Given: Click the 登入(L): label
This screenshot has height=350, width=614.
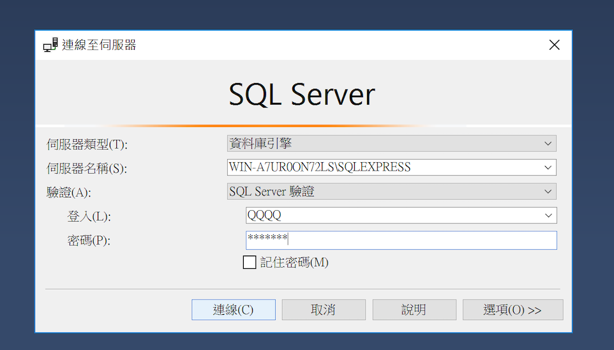Looking at the screenshot, I should pyautogui.click(x=89, y=216).
